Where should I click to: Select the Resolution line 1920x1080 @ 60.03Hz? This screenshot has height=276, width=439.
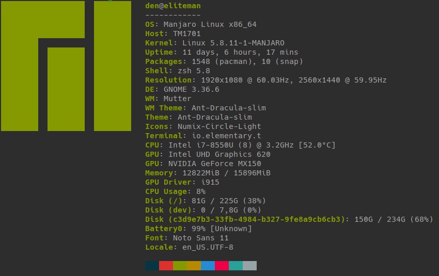coord(265,80)
